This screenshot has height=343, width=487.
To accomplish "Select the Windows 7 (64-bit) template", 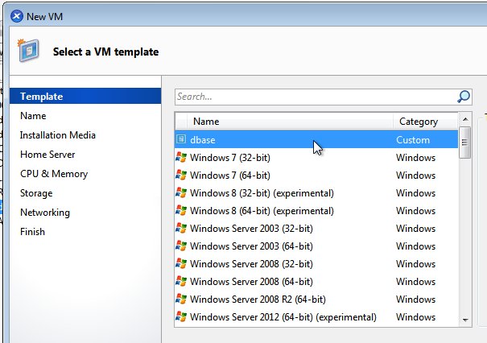I will [316, 176].
